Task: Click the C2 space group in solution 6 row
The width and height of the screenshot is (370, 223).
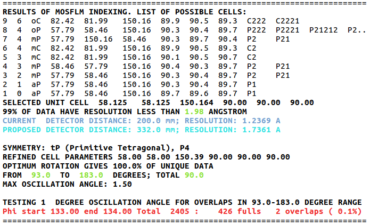Action: pyautogui.click(x=251, y=48)
